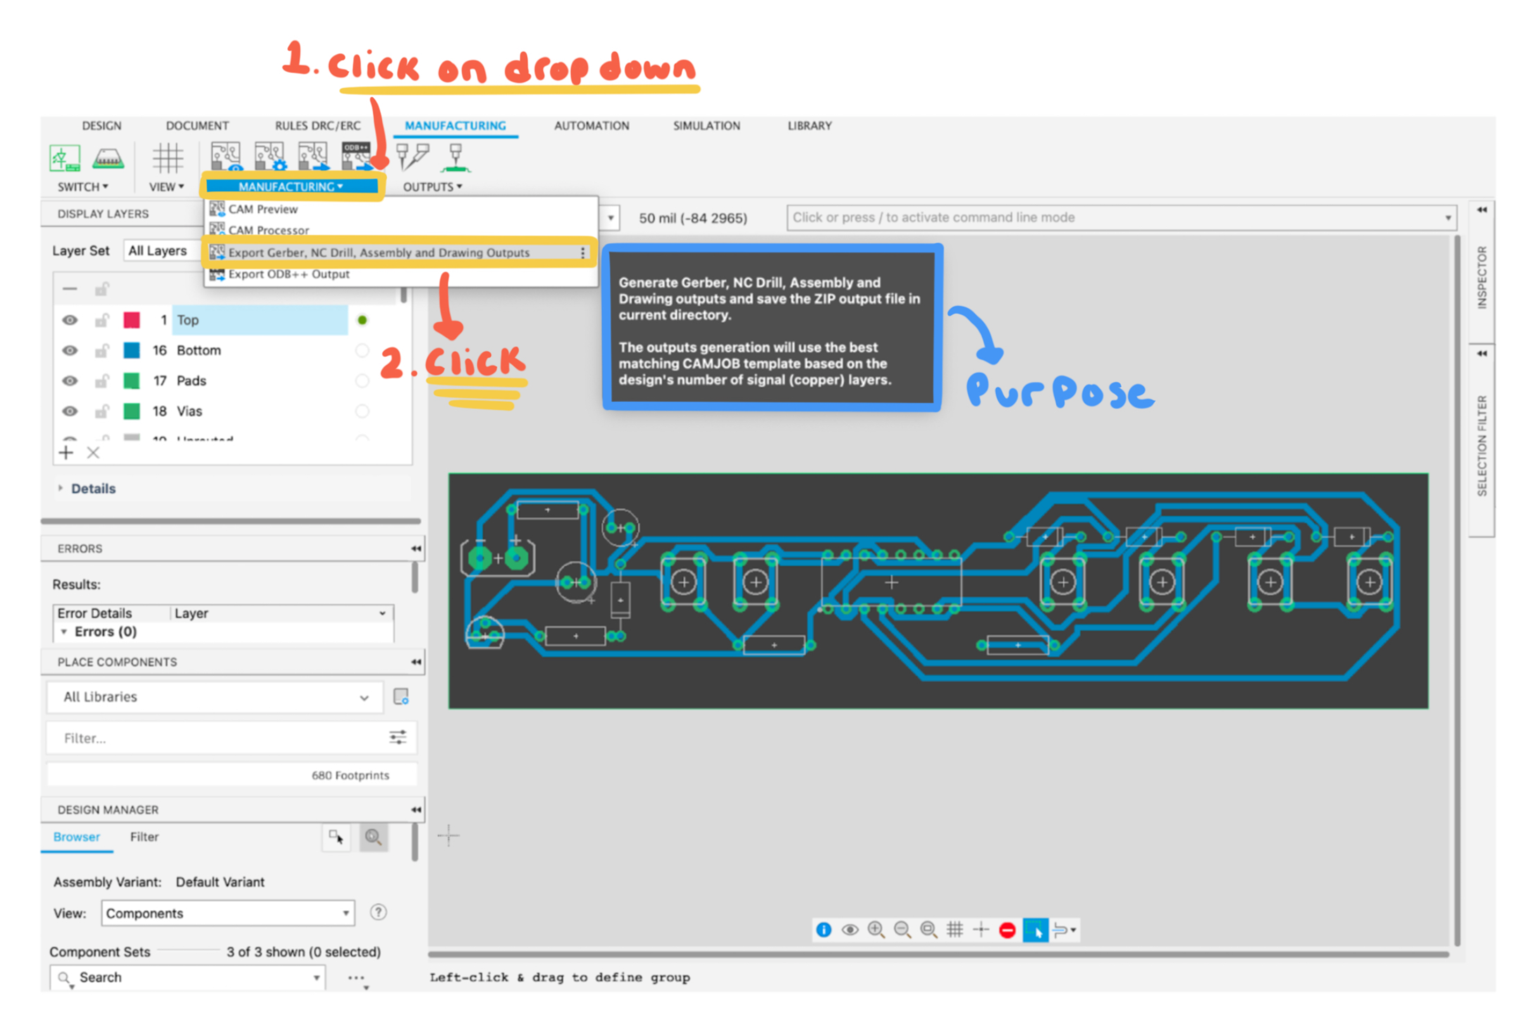
Task: Open the Filter tab in Design Manager
Action: pos(144,837)
